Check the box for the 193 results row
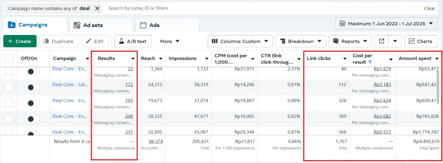The width and height of the screenshot is (443, 163). pyautogui.click(x=9, y=103)
